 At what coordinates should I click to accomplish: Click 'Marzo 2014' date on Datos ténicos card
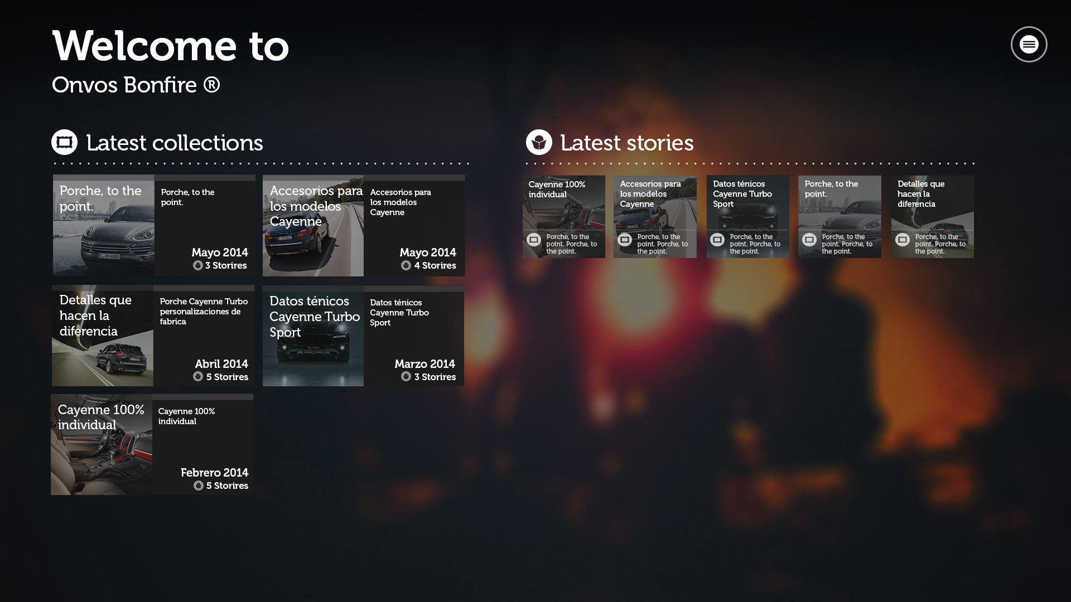(x=425, y=364)
